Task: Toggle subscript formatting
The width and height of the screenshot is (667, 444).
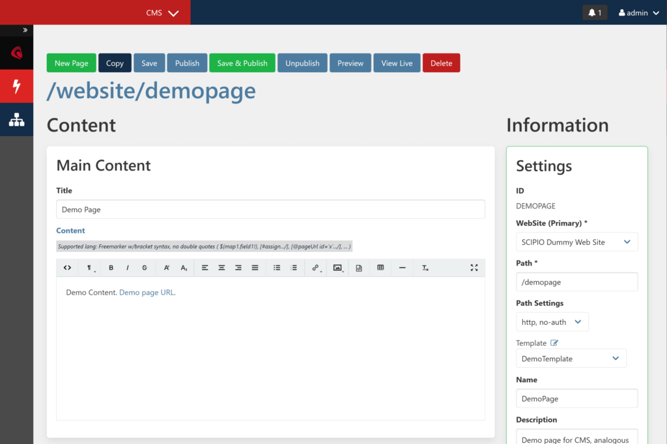Action: click(184, 268)
